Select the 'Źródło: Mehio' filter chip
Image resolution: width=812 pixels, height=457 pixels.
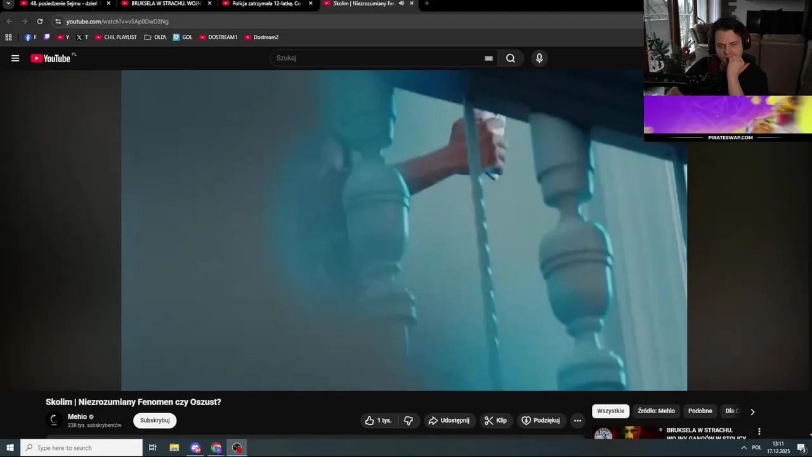coord(656,411)
